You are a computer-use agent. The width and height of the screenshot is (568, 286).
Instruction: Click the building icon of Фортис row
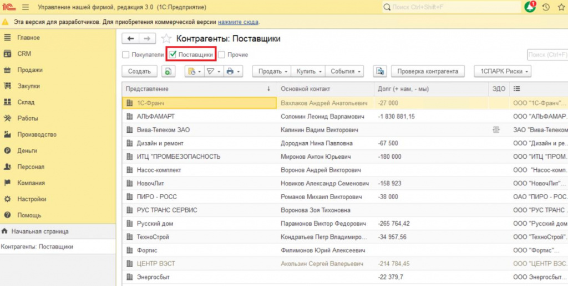(x=130, y=250)
